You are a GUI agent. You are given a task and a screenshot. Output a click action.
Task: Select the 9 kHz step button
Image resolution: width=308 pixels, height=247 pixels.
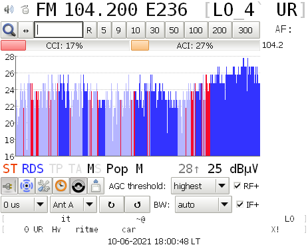[x=118, y=30]
